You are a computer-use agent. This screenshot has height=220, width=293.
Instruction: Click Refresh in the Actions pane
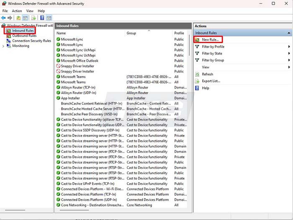click(x=208, y=74)
